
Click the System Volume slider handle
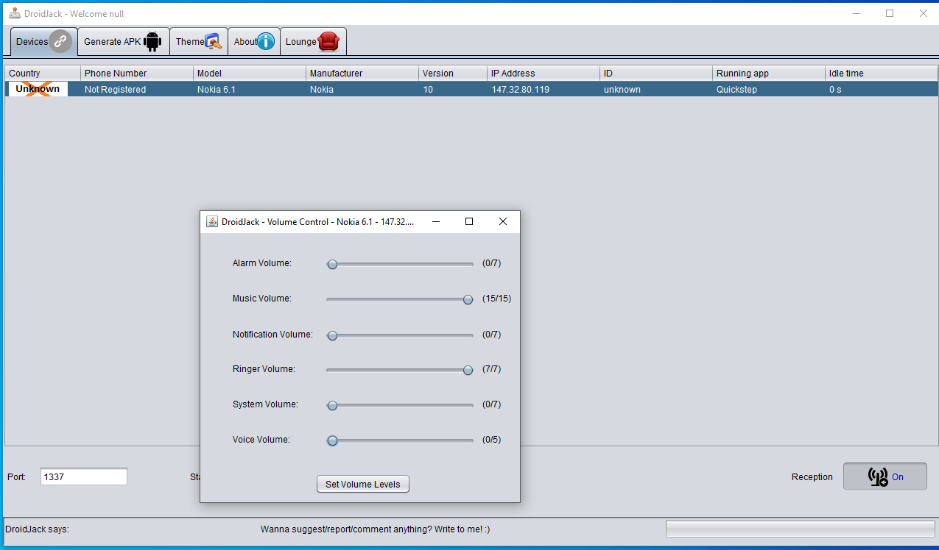coord(332,405)
